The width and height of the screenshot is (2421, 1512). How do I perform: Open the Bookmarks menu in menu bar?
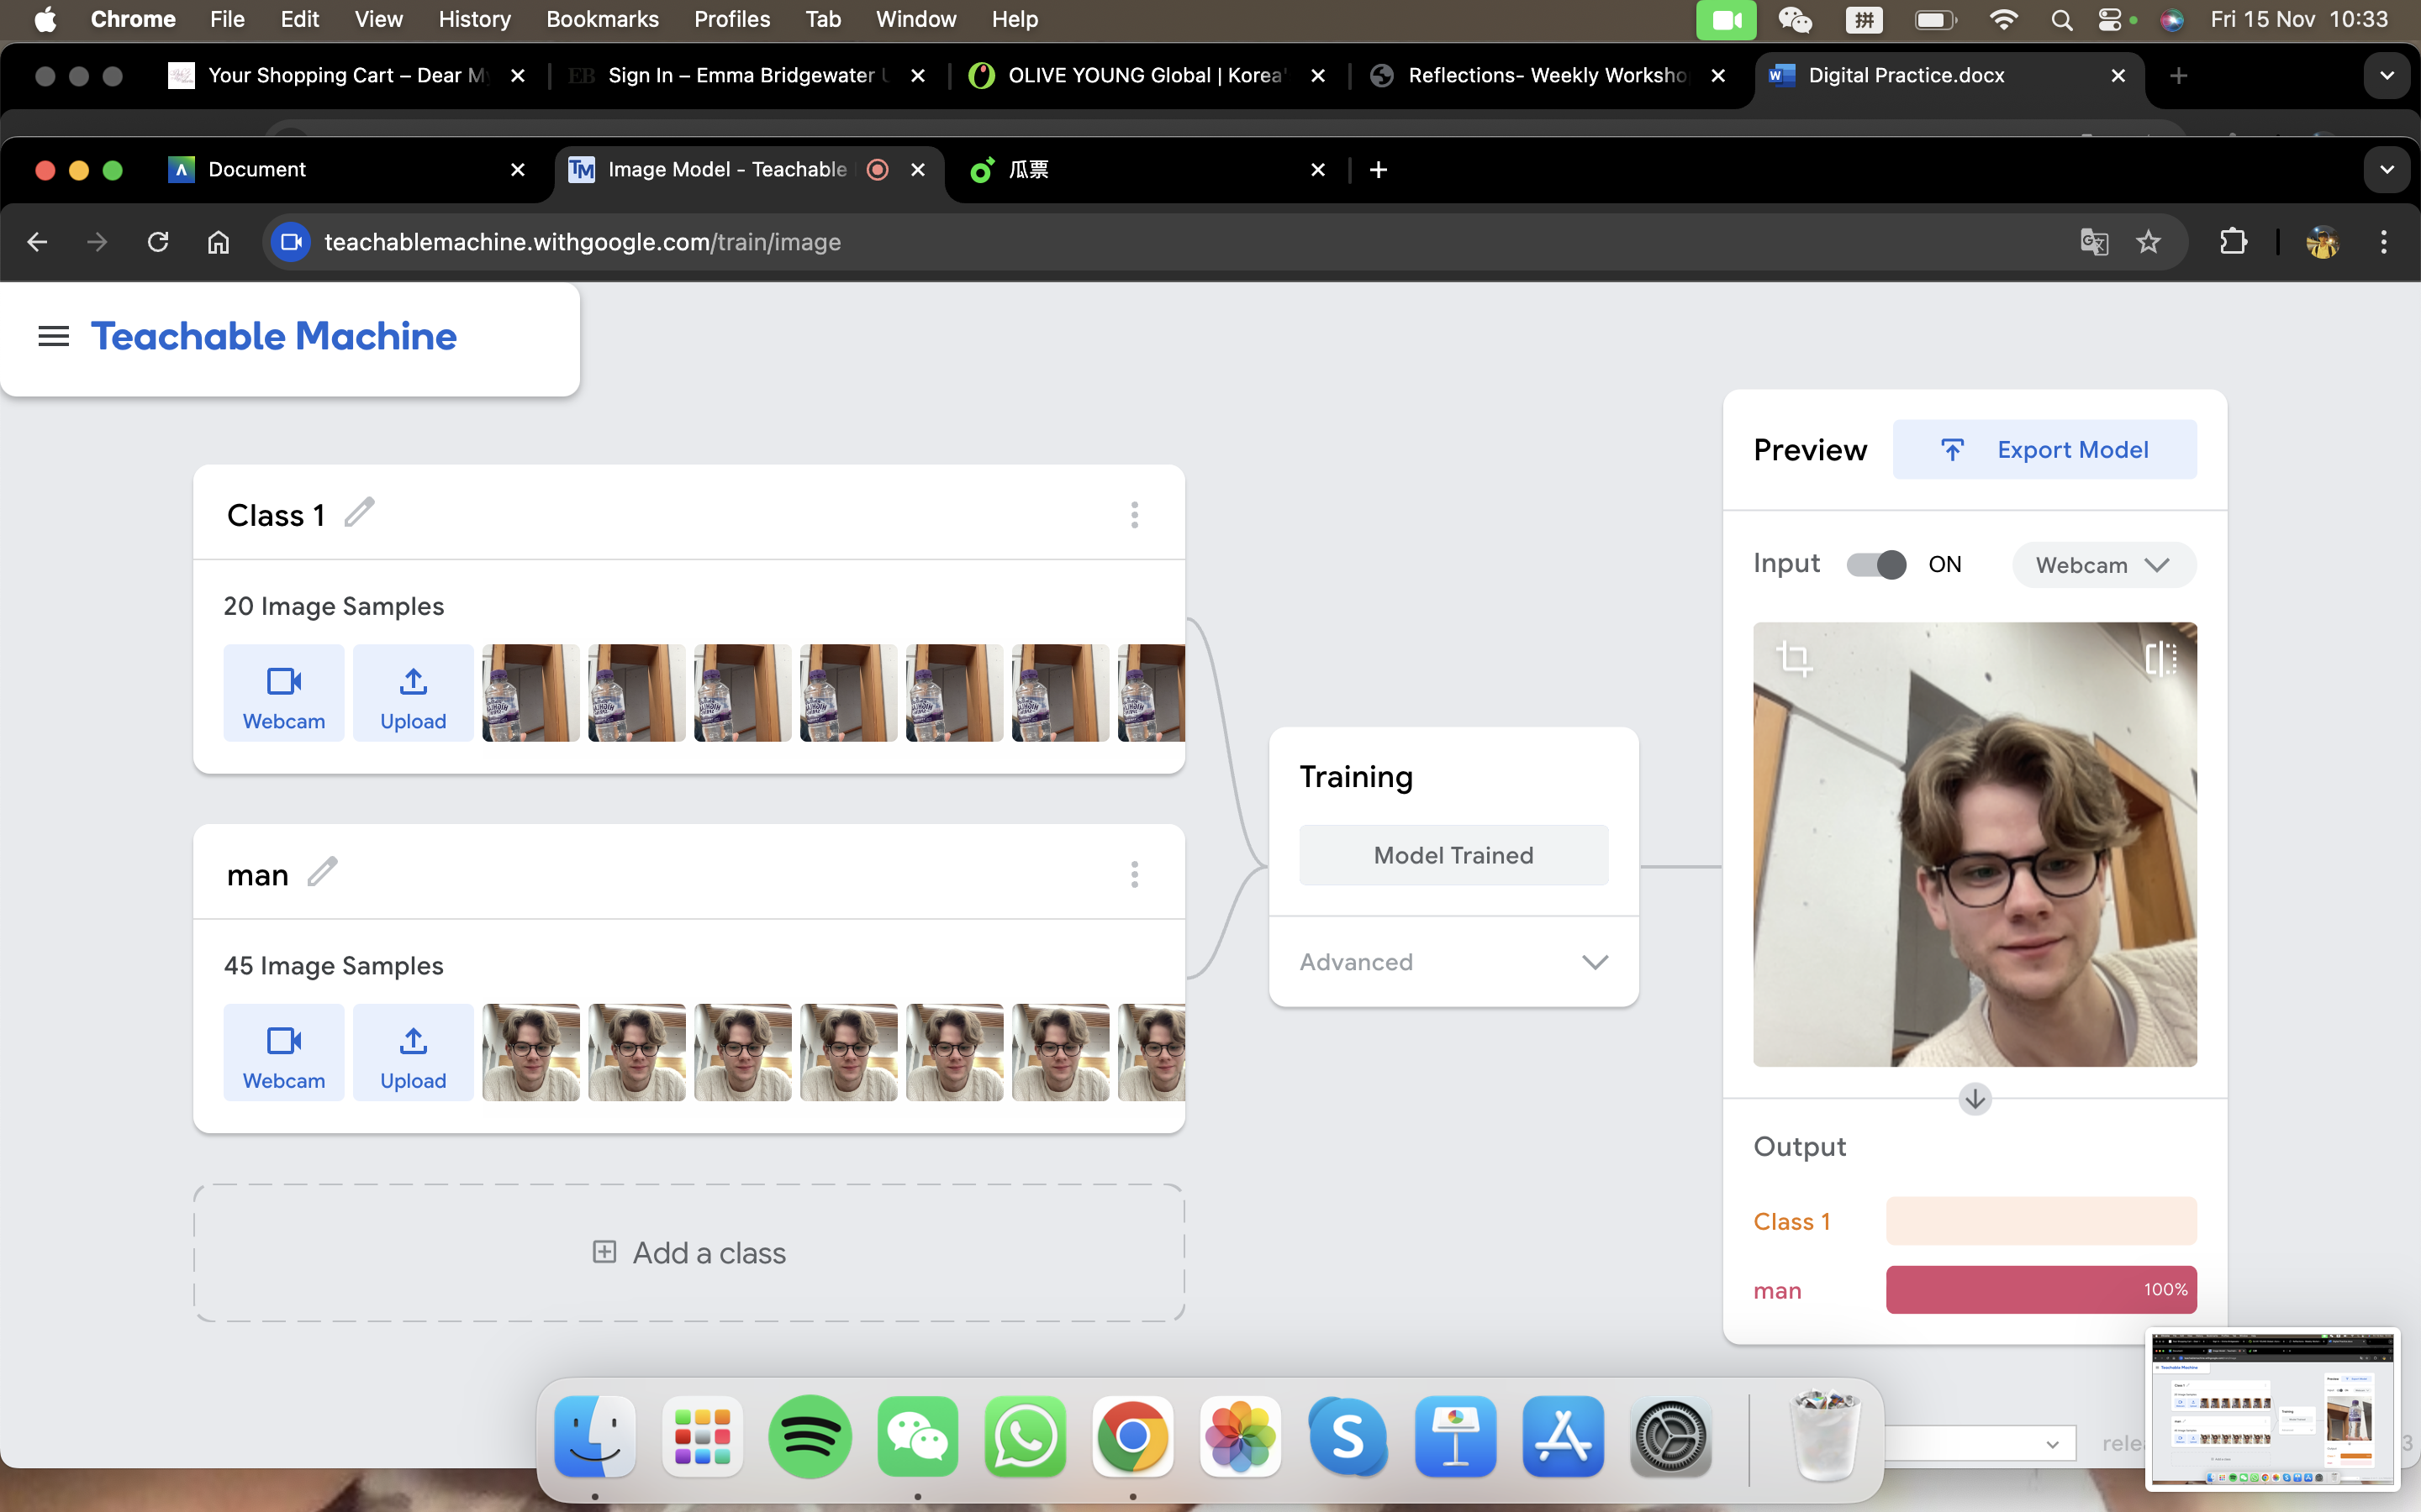(x=602, y=19)
